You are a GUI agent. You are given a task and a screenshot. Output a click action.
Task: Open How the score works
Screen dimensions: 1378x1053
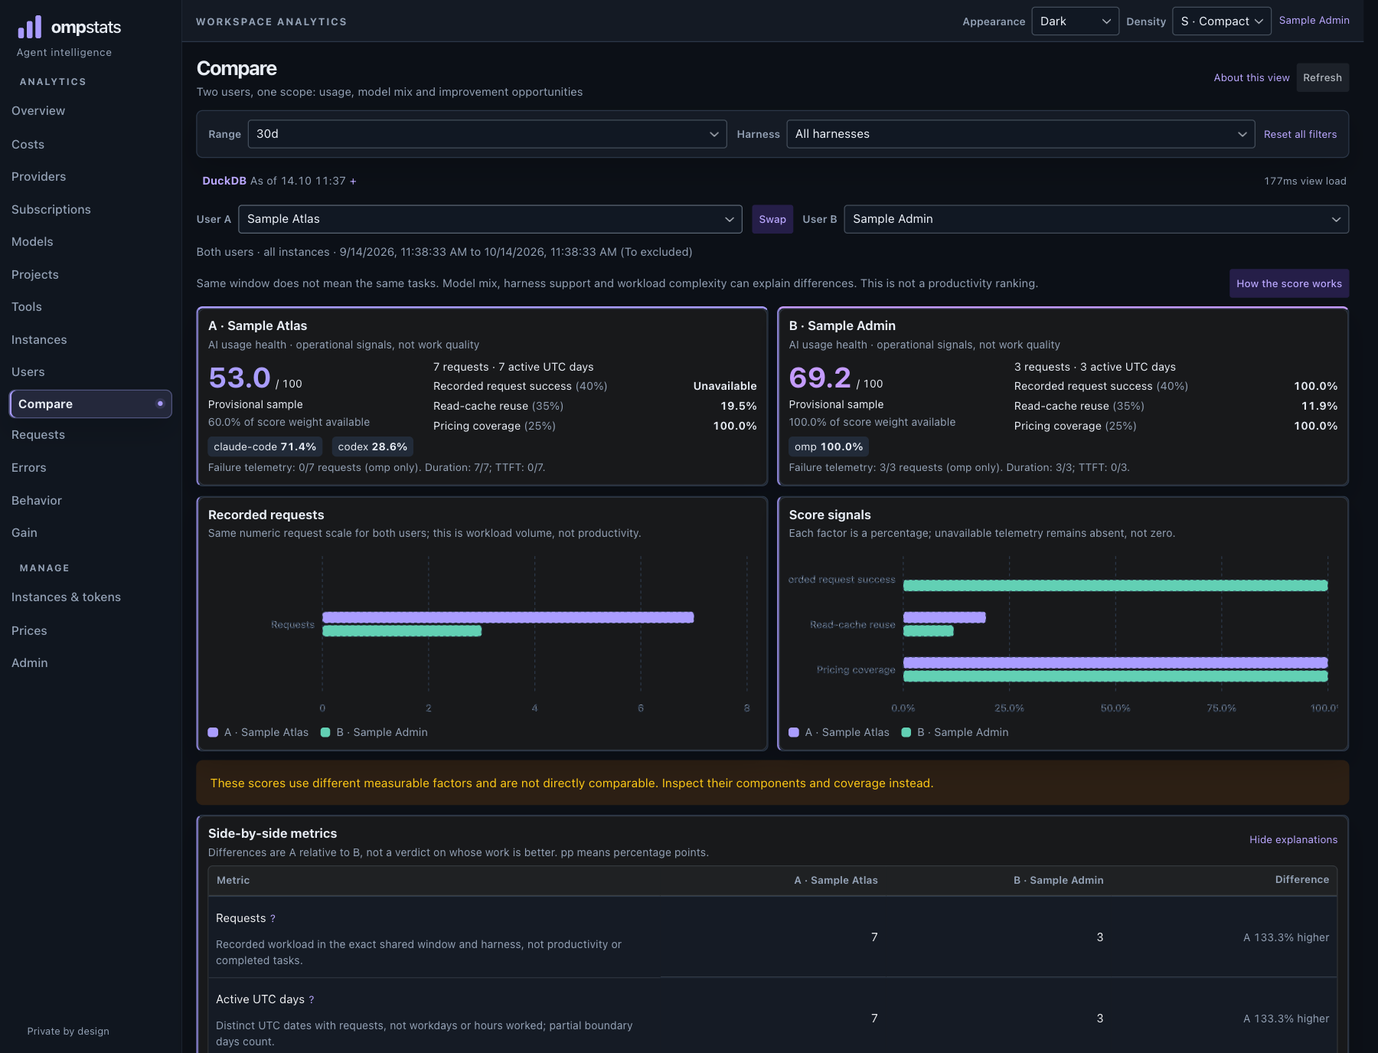pos(1289,283)
